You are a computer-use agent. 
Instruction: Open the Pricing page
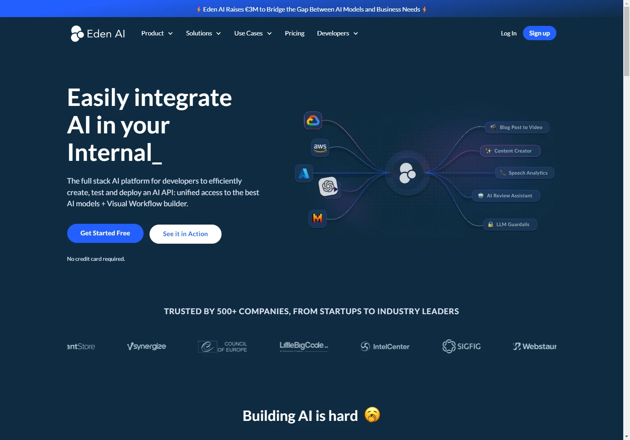pyautogui.click(x=295, y=33)
